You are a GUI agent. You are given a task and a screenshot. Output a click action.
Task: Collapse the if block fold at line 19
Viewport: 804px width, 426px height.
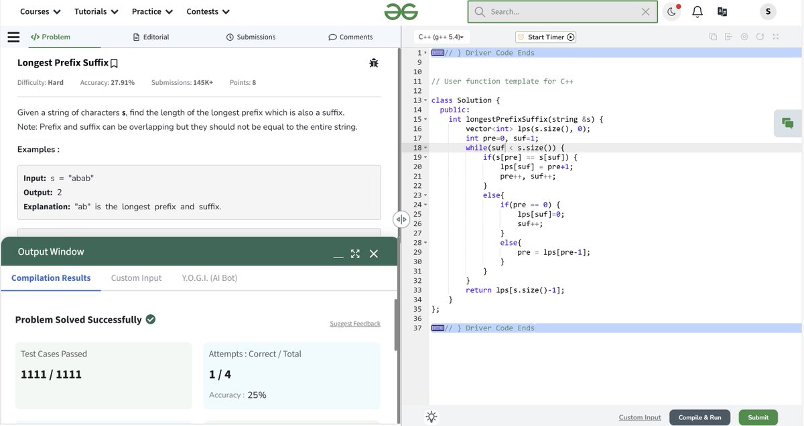425,157
